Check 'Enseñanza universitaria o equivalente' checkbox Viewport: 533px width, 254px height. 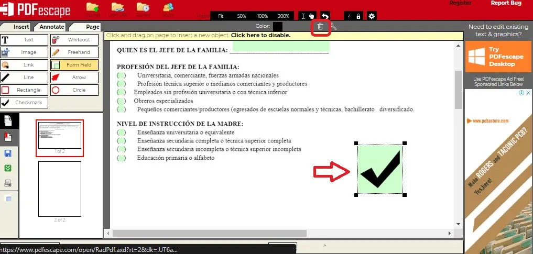(122, 132)
